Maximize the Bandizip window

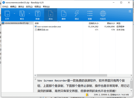(121, 3)
